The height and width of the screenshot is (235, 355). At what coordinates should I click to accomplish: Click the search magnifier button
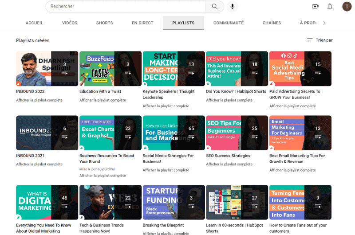click(214, 6)
